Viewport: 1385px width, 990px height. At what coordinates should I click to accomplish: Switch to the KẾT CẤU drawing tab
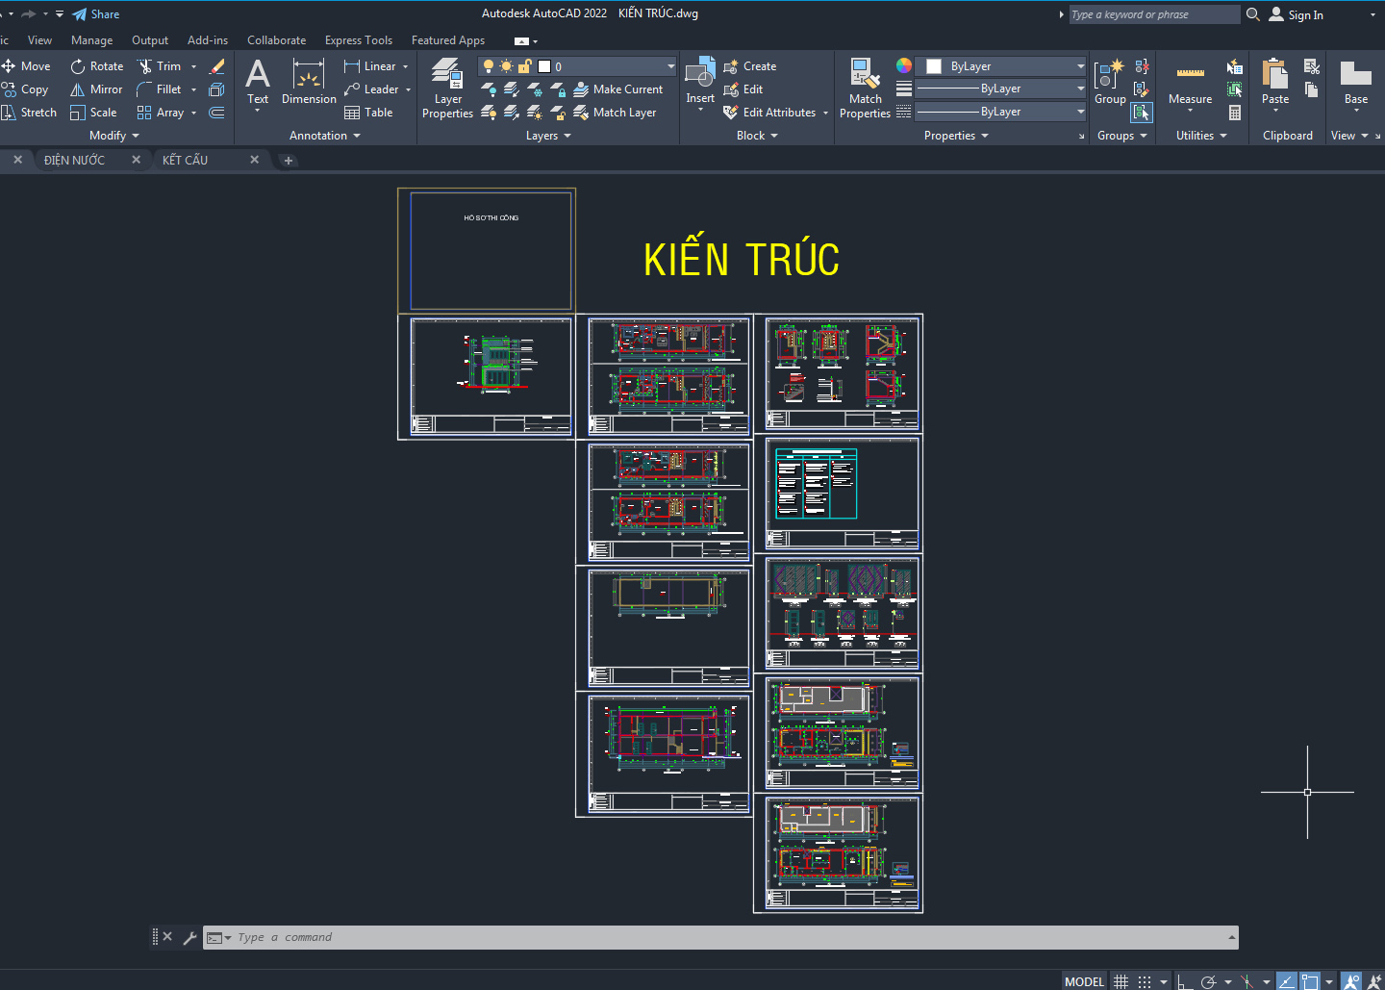tap(185, 160)
